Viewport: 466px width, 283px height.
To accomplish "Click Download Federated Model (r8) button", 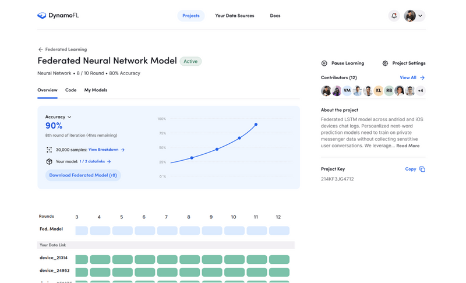I will coord(83,175).
